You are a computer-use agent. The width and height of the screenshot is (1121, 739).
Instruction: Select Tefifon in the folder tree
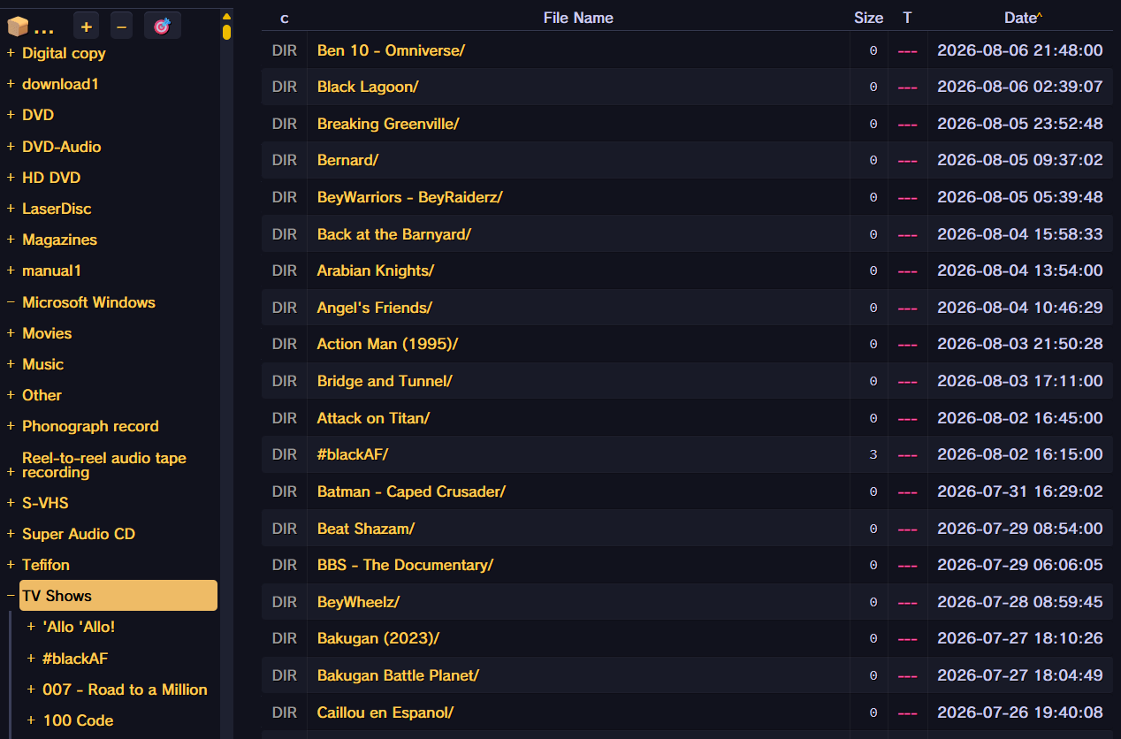(x=46, y=565)
